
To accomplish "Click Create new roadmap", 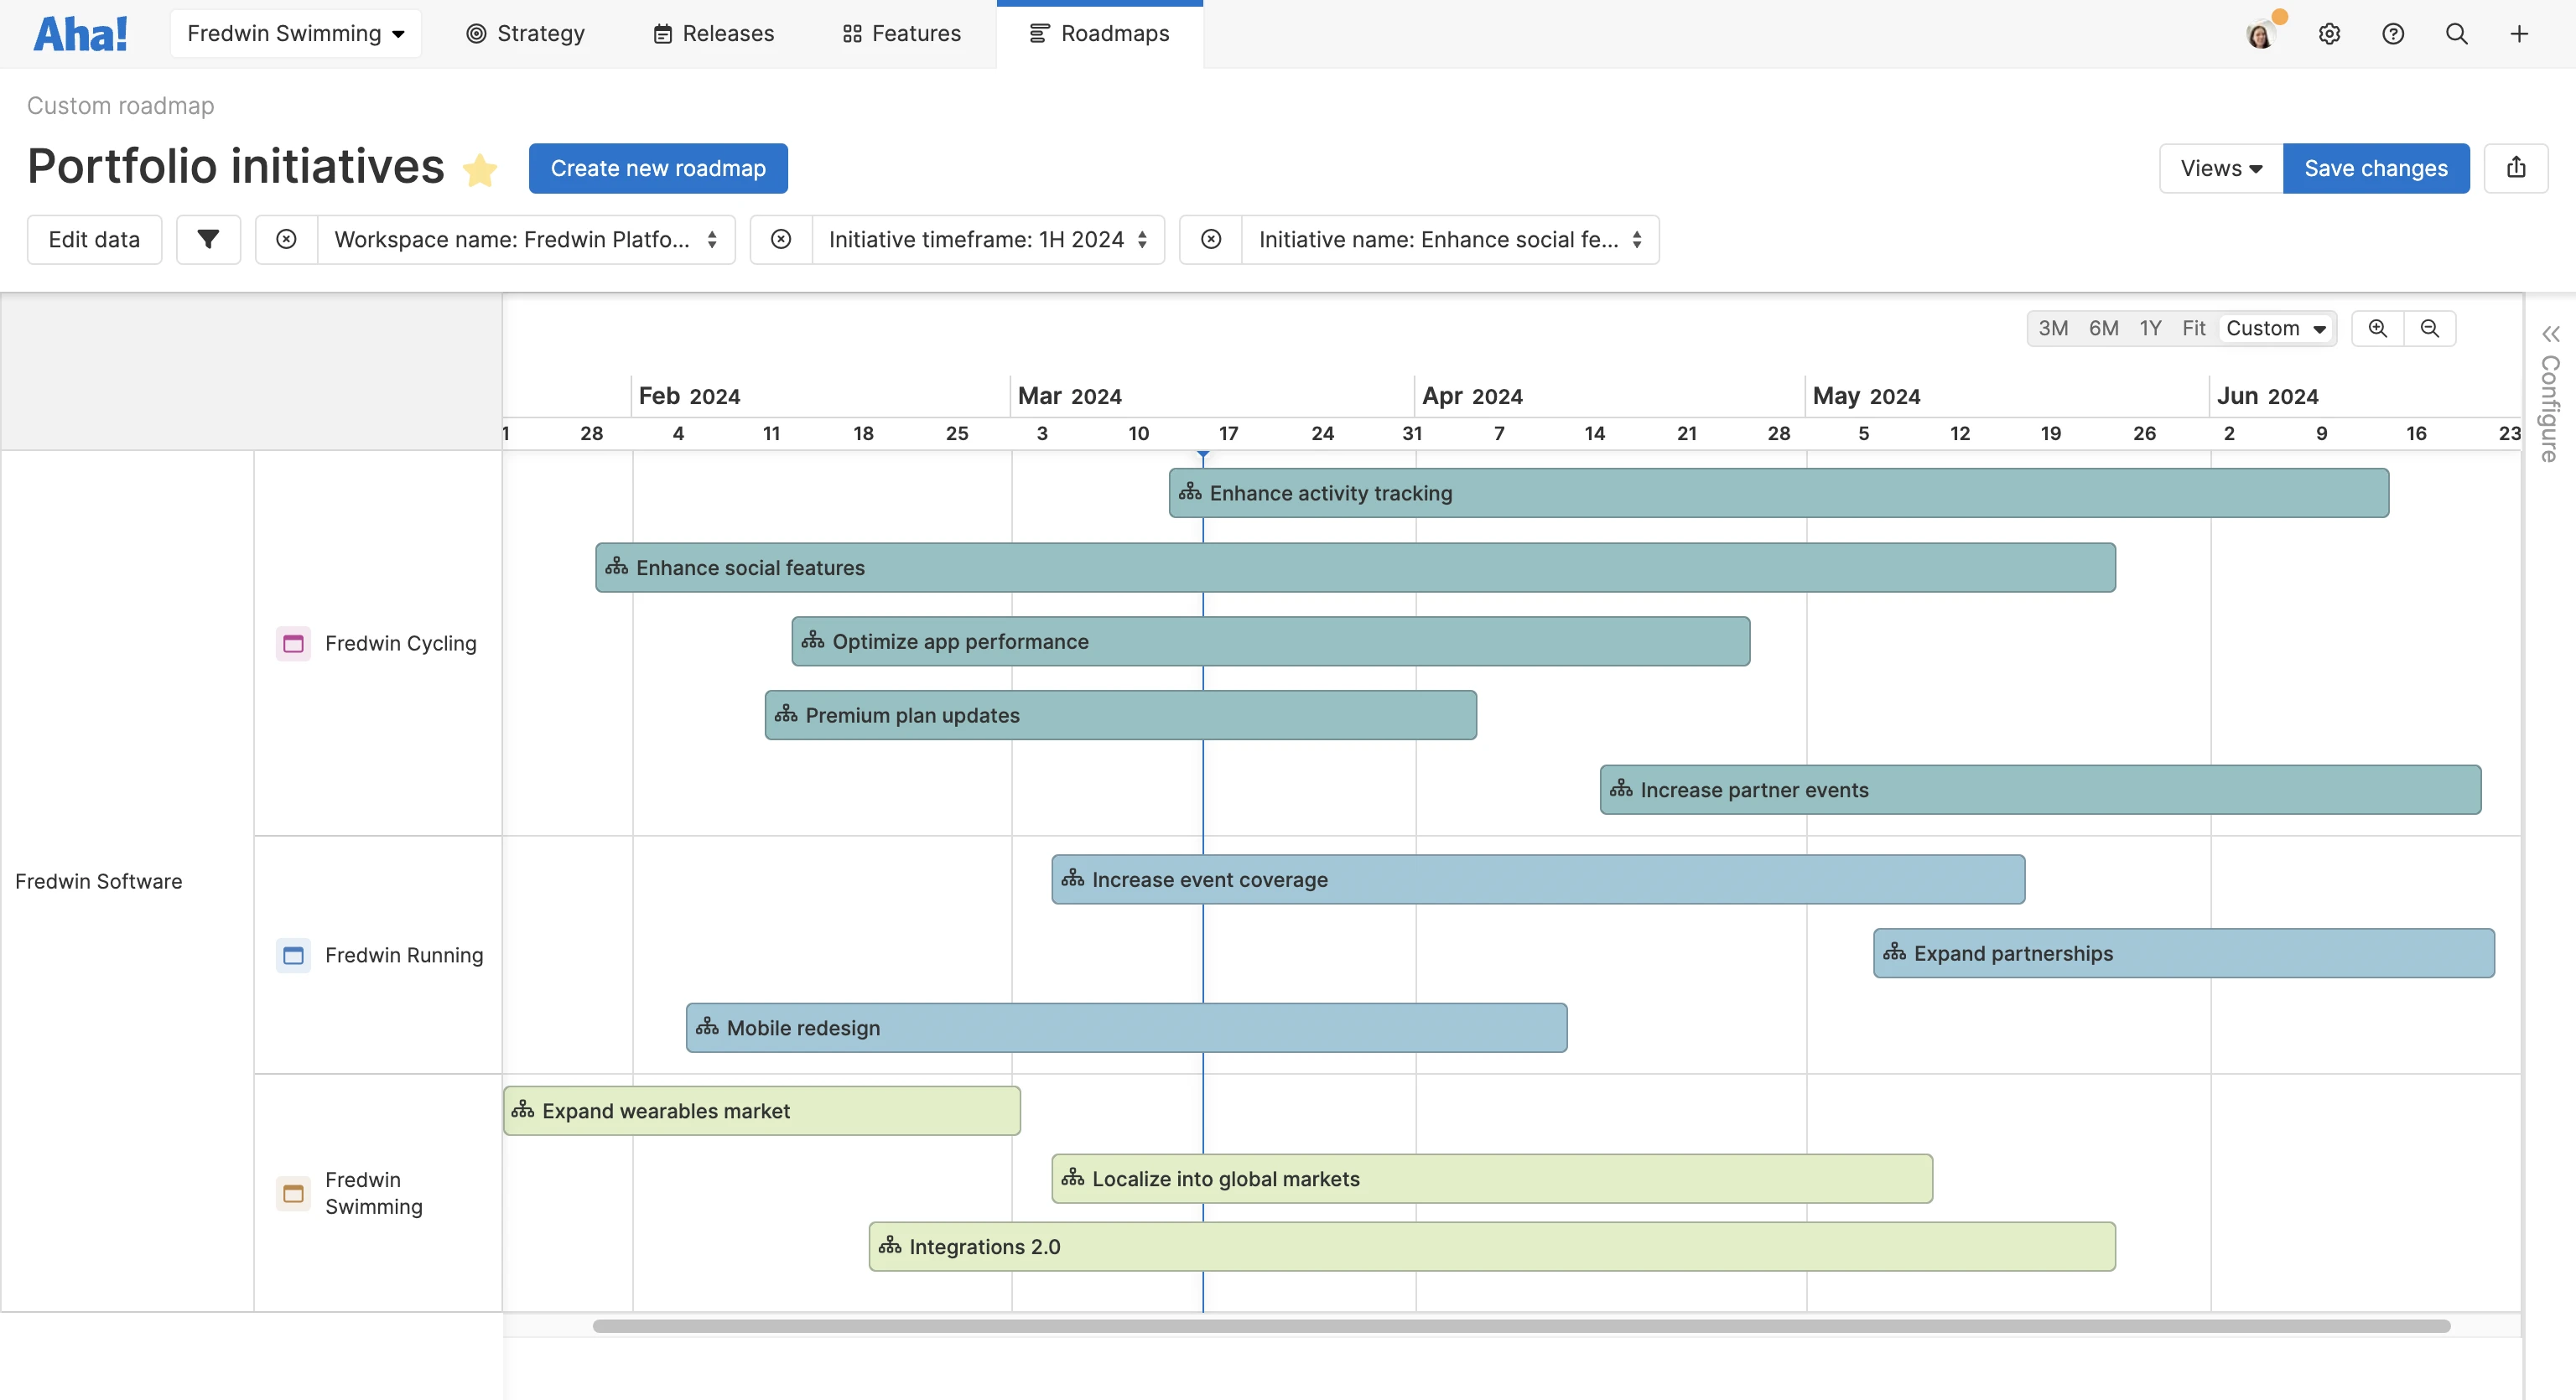I will tap(658, 168).
